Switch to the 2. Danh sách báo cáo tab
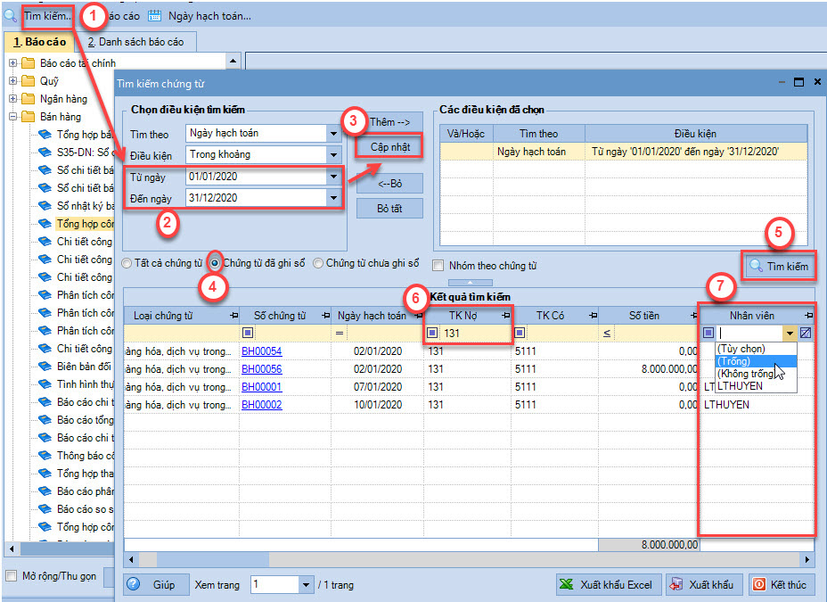The width and height of the screenshot is (827, 602). (136, 42)
